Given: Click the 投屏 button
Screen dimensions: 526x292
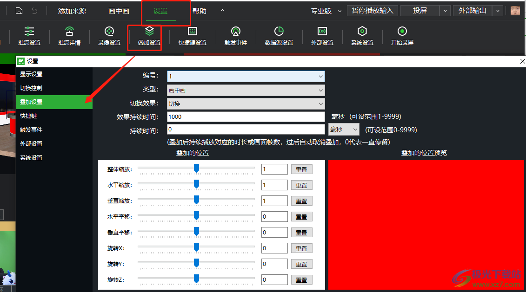Looking at the screenshot, I should [x=420, y=11].
